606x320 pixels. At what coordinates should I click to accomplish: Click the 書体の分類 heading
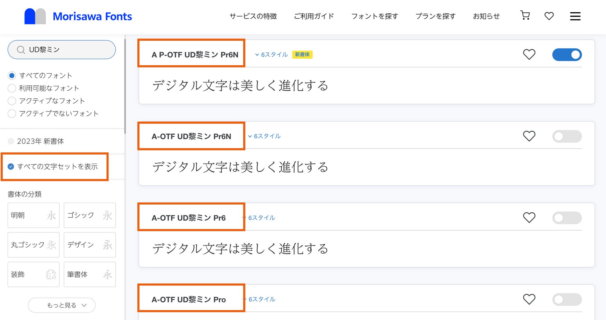click(x=25, y=194)
